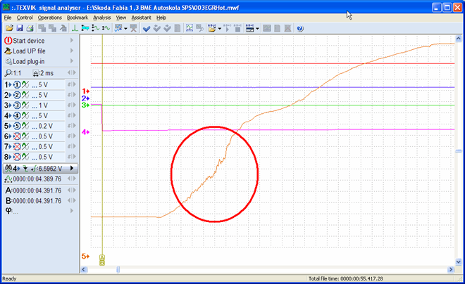
Task: Click horizontal scrollbar right arrow
Action: pyautogui.click(x=451, y=269)
